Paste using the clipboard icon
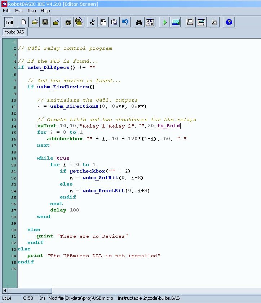 [x=114, y=22]
